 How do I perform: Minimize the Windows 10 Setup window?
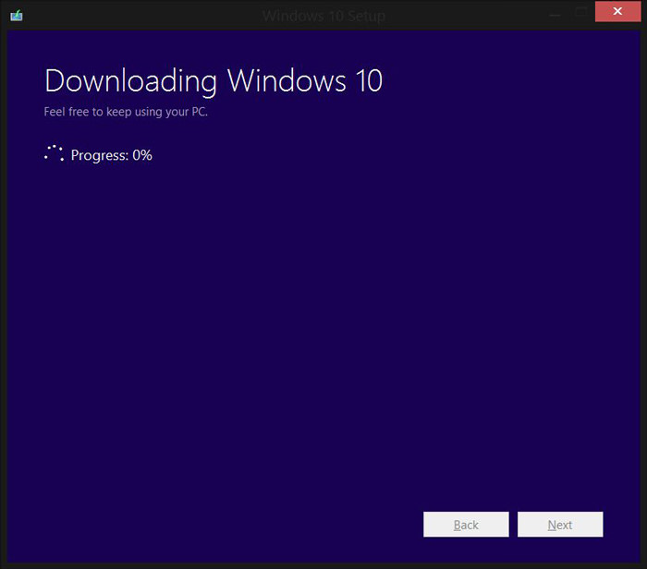pyautogui.click(x=555, y=13)
